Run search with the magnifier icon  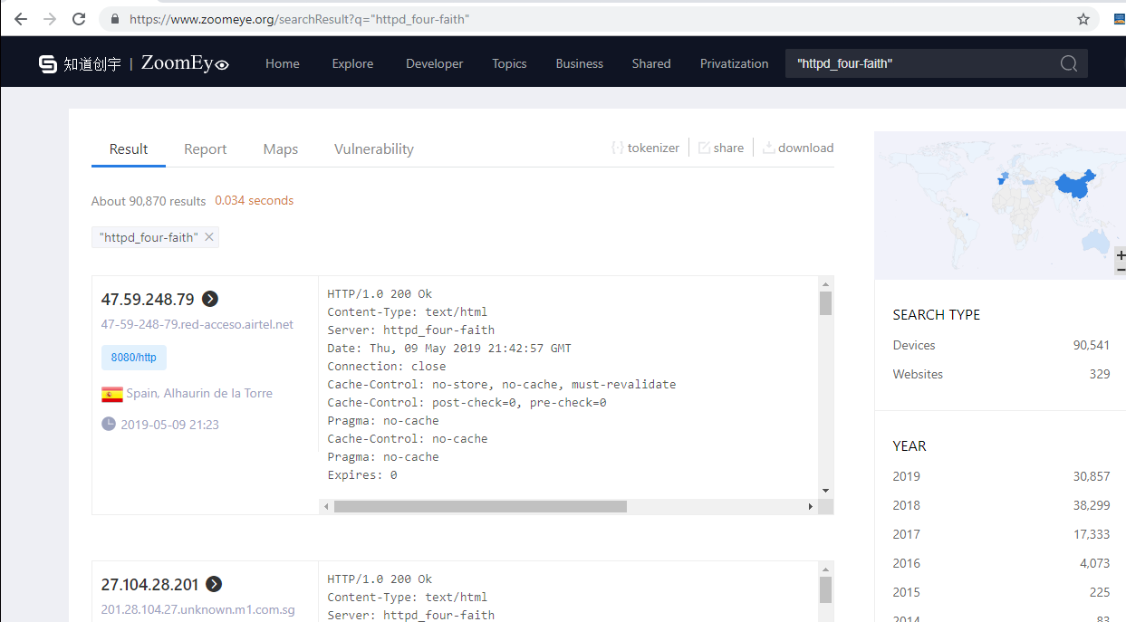pyautogui.click(x=1068, y=63)
